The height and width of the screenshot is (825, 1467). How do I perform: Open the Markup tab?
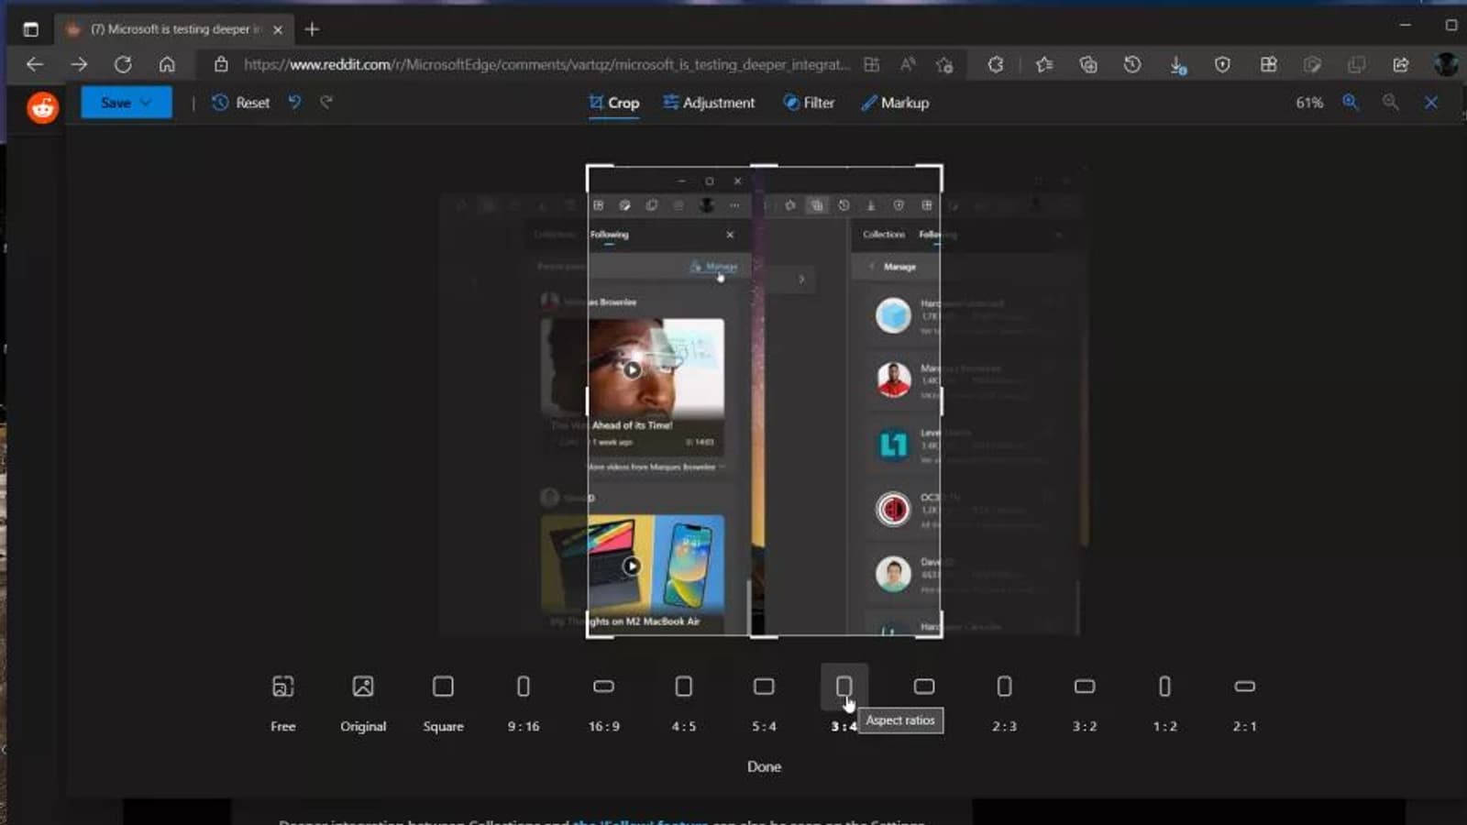(894, 103)
